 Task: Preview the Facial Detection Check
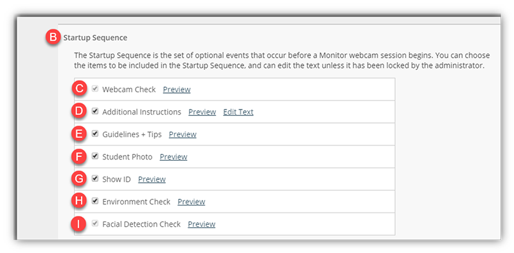202,224
